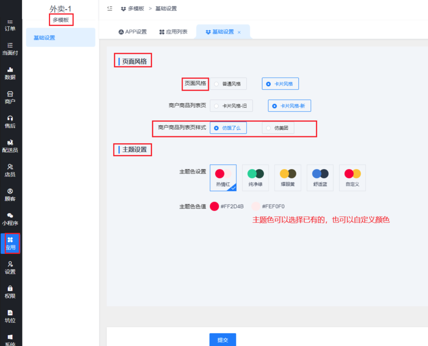The height and width of the screenshot is (346, 428).
Task: Collapse sidebar using the menu fold icon
Action: tap(110, 8)
